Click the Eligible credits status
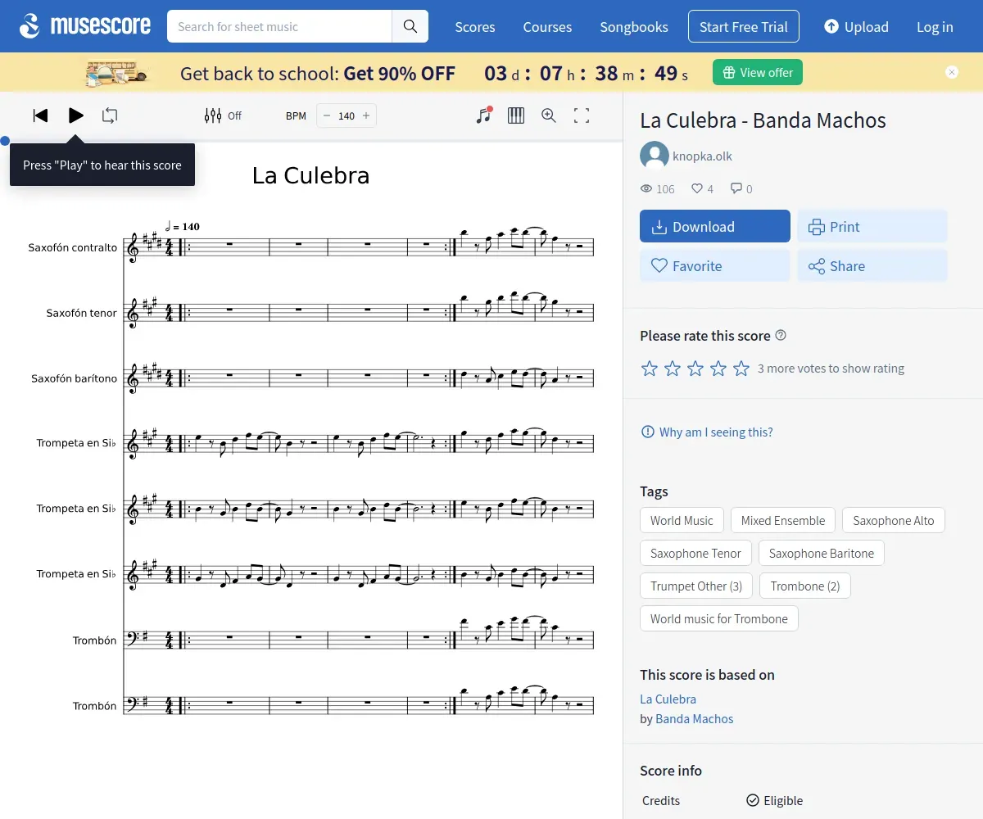The image size is (983, 819). [x=774, y=800]
